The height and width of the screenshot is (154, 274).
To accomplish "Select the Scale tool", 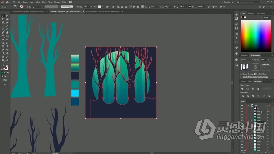I will (x=7, y=36).
